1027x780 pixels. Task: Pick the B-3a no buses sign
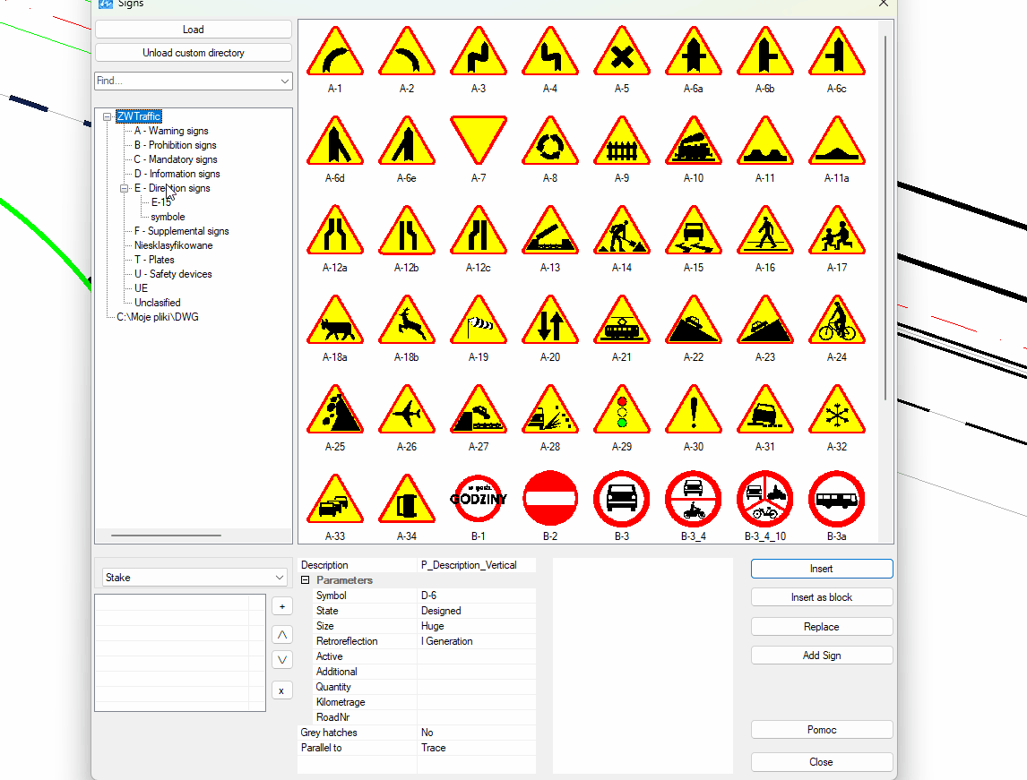(x=837, y=499)
